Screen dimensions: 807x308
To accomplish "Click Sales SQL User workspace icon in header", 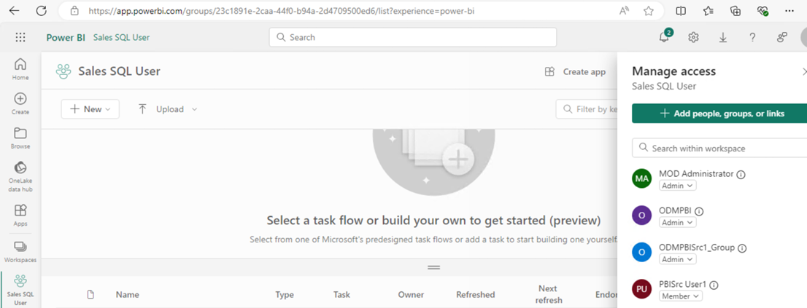I will [63, 72].
